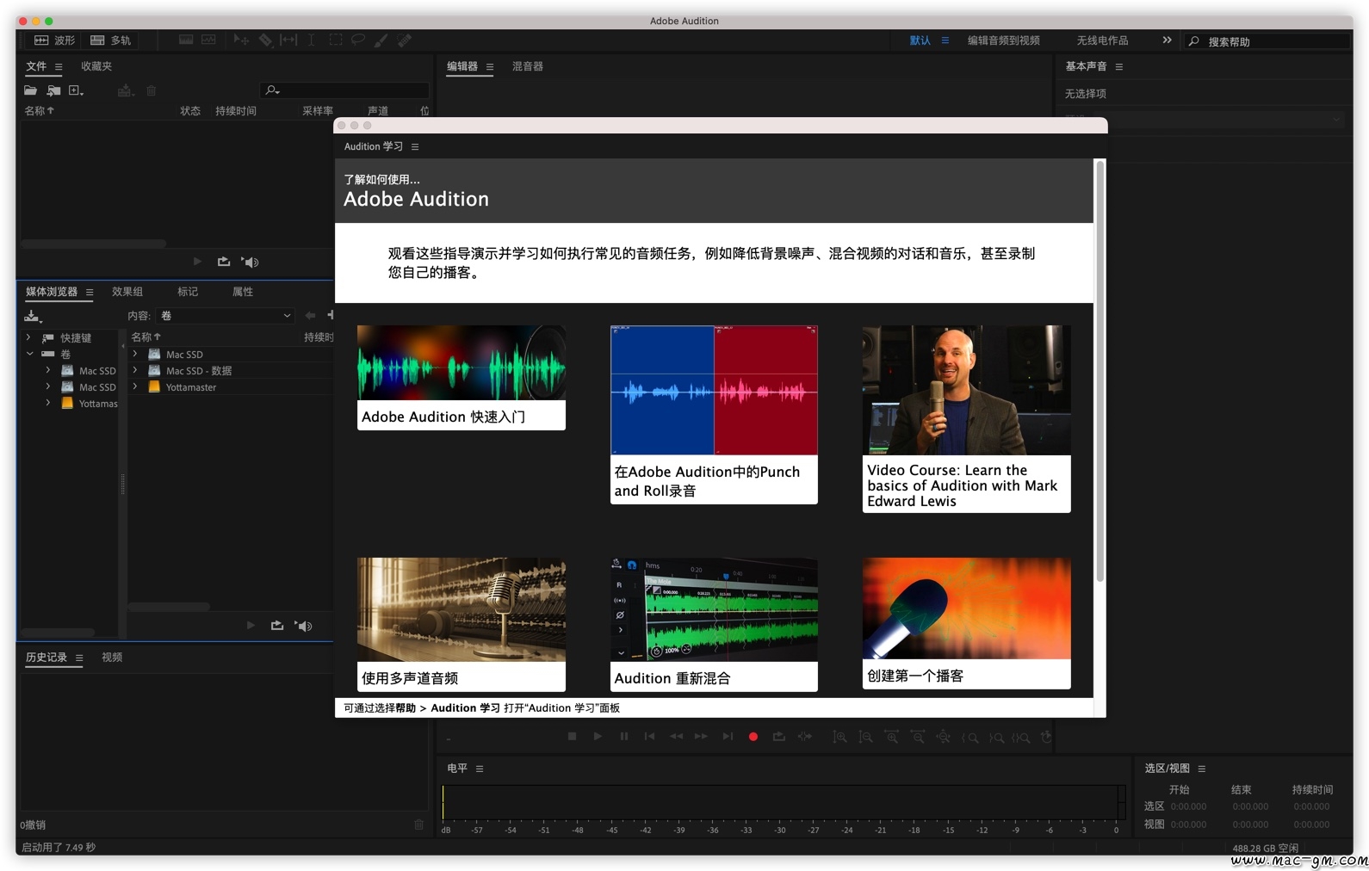The height and width of the screenshot is (871, 1369).
Task: Switch to the 视频 tab
Action: 112,658
